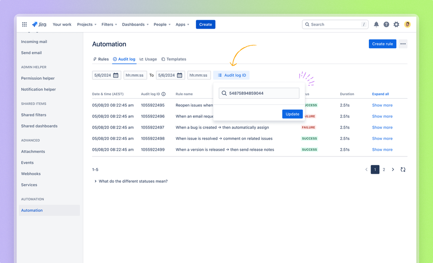Open Your work in top navigation
The height and width of the screenshot is (263, 433).
(x=62, y=24)
